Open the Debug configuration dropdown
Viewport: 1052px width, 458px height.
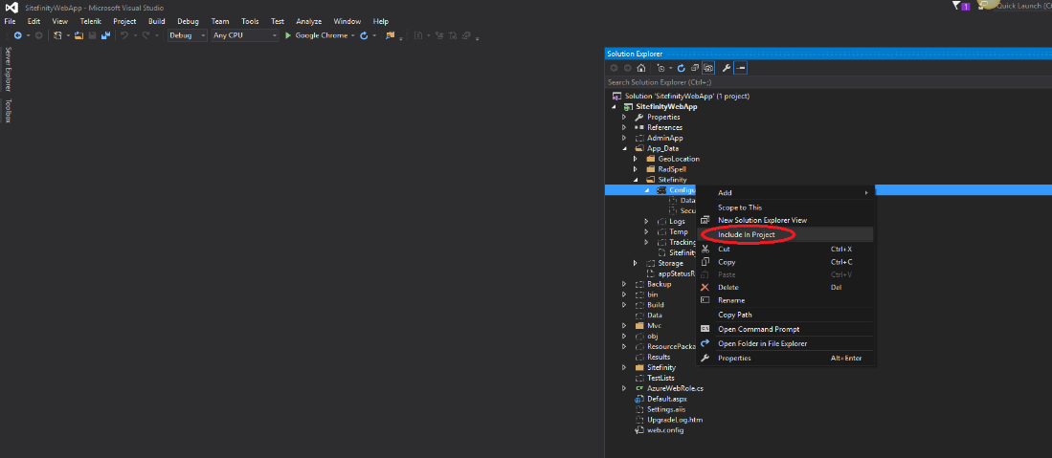point(188,35)
